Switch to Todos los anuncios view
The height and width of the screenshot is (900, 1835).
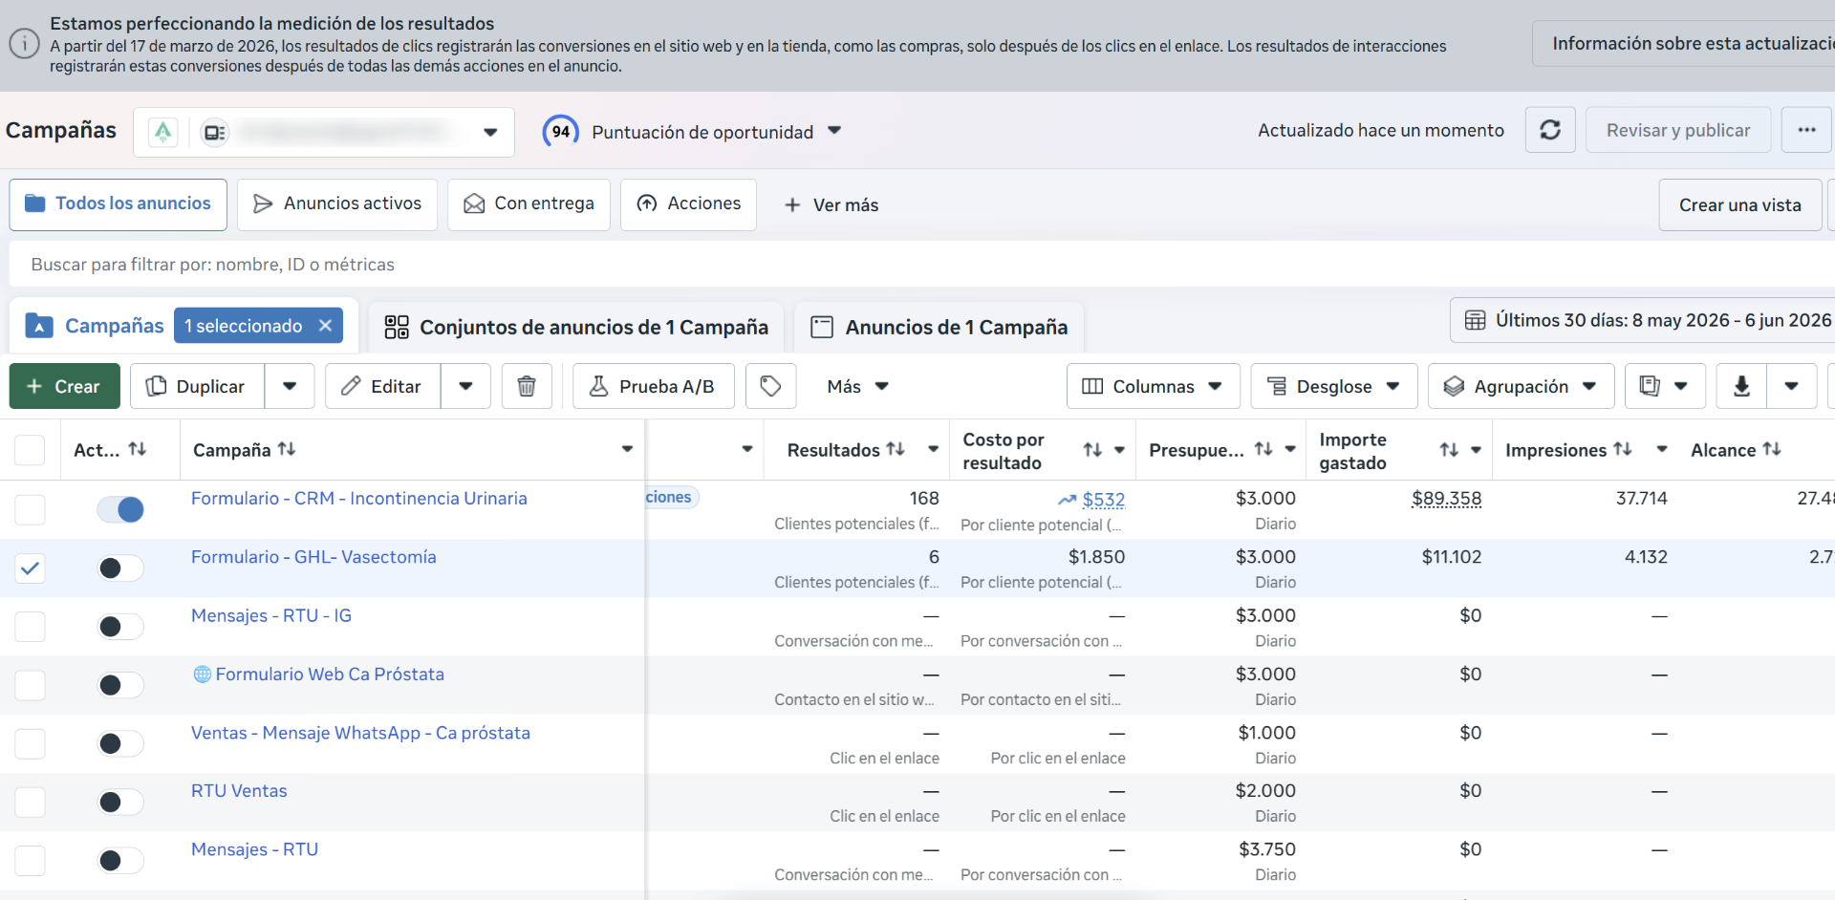pyautogui.click(x=119, y=204)
